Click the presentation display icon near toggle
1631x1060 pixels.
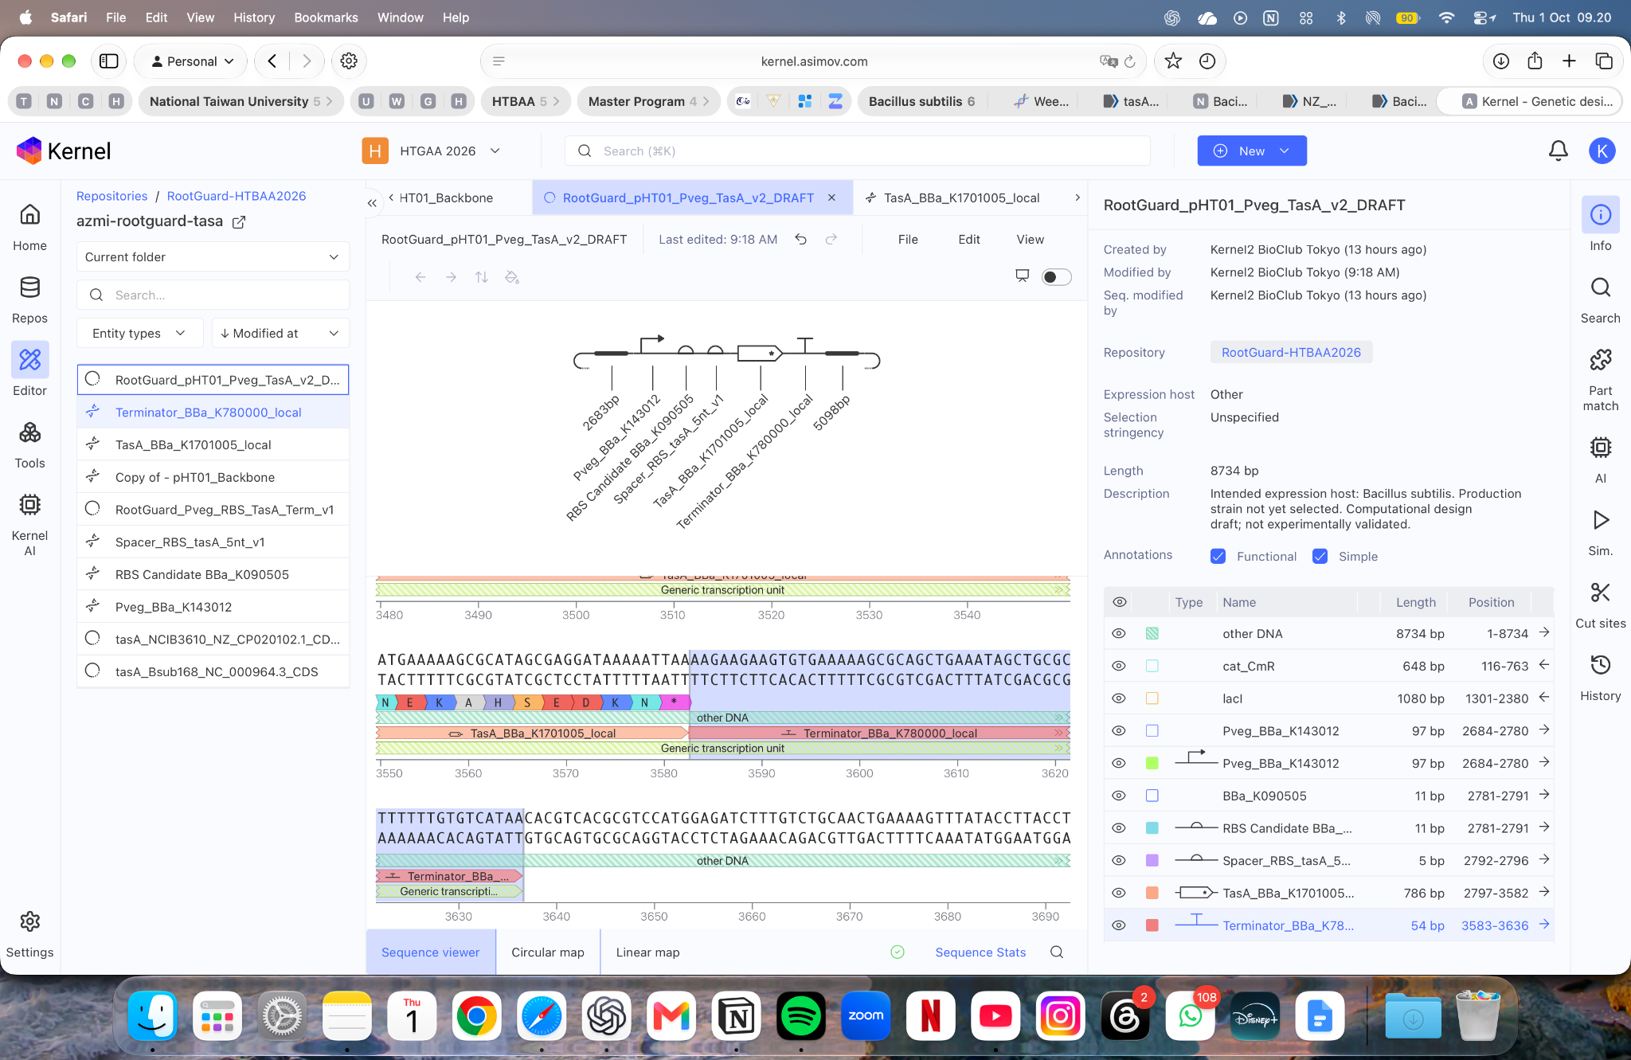click(x=1023, y=276)
